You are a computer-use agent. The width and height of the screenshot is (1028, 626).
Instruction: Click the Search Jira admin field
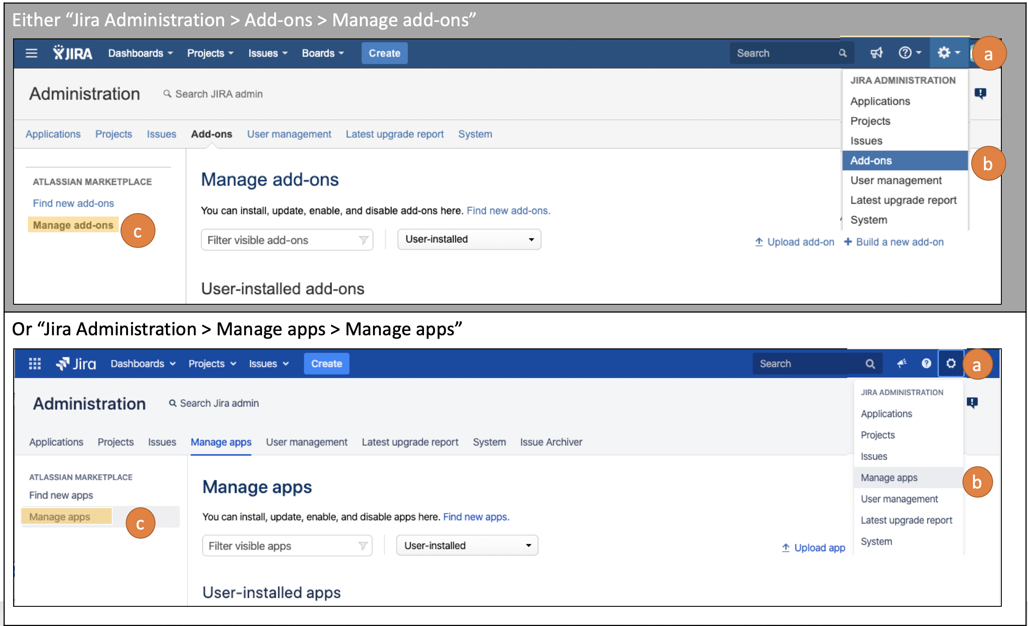click(x=219, y=403)
